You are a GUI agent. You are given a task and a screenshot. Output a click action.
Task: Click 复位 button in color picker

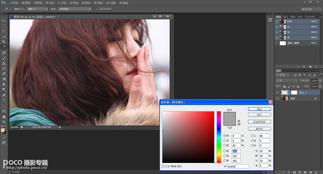click(259, 115)
